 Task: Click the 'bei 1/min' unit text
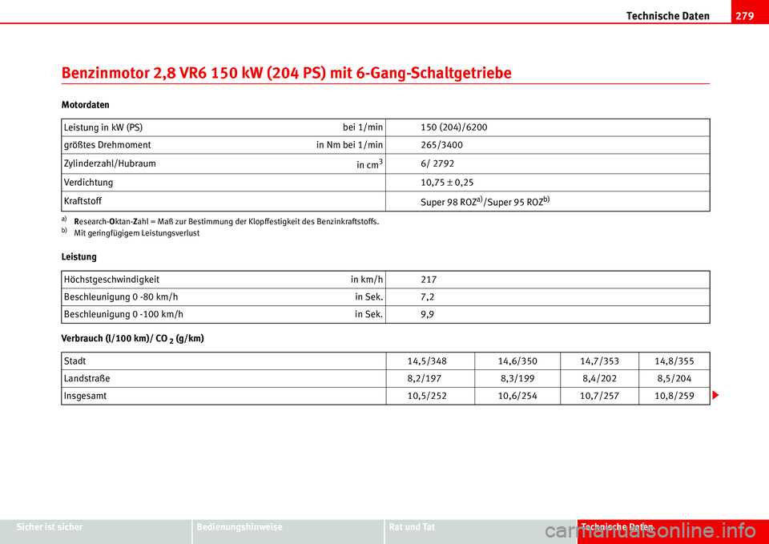coord(362,127)
